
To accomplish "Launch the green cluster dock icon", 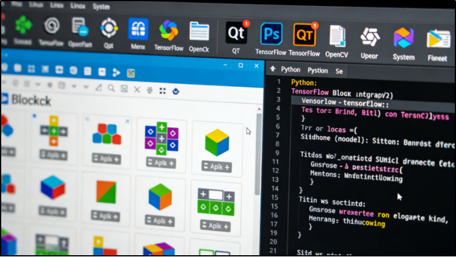I will (24, 25).
